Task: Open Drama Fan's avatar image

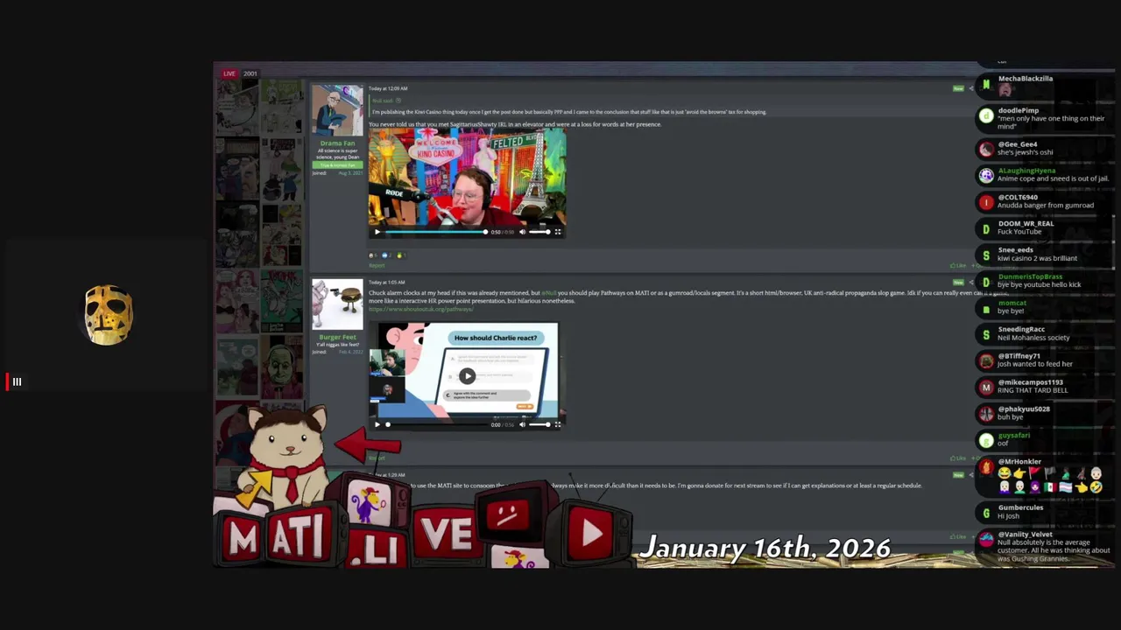Action: coord(337,110)
